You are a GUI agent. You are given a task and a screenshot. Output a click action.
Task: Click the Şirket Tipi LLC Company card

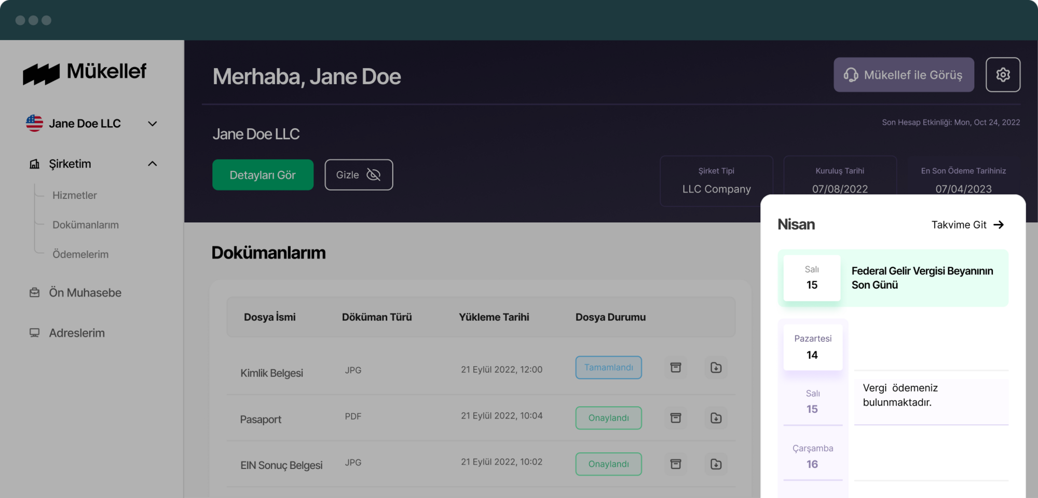(x=716, y=181)
